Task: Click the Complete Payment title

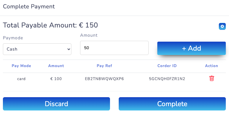Action: (29, 6)
